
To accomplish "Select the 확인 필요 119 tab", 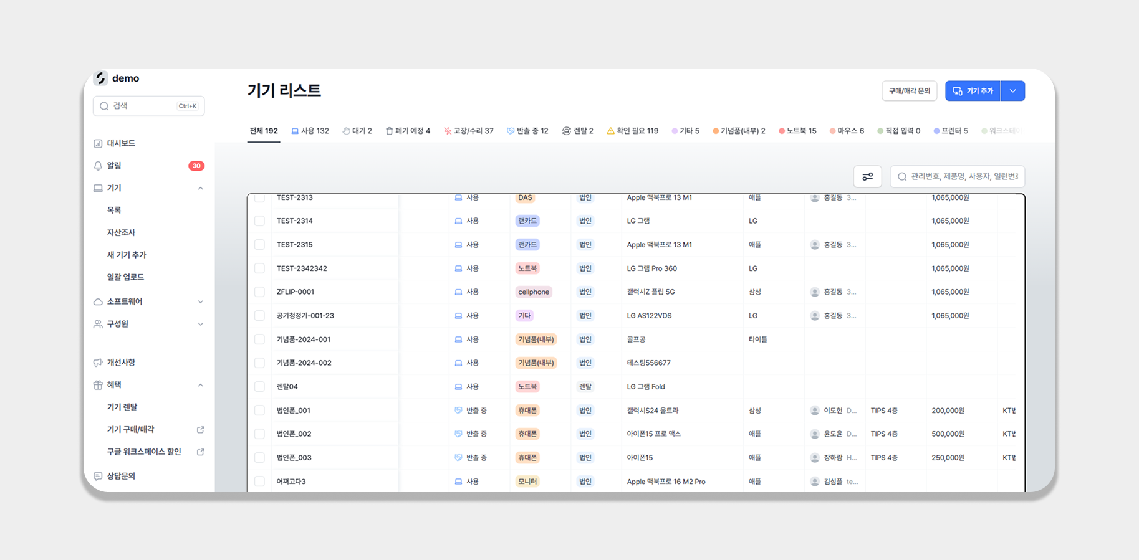I will pyautogui.click(x=633, y=131).
